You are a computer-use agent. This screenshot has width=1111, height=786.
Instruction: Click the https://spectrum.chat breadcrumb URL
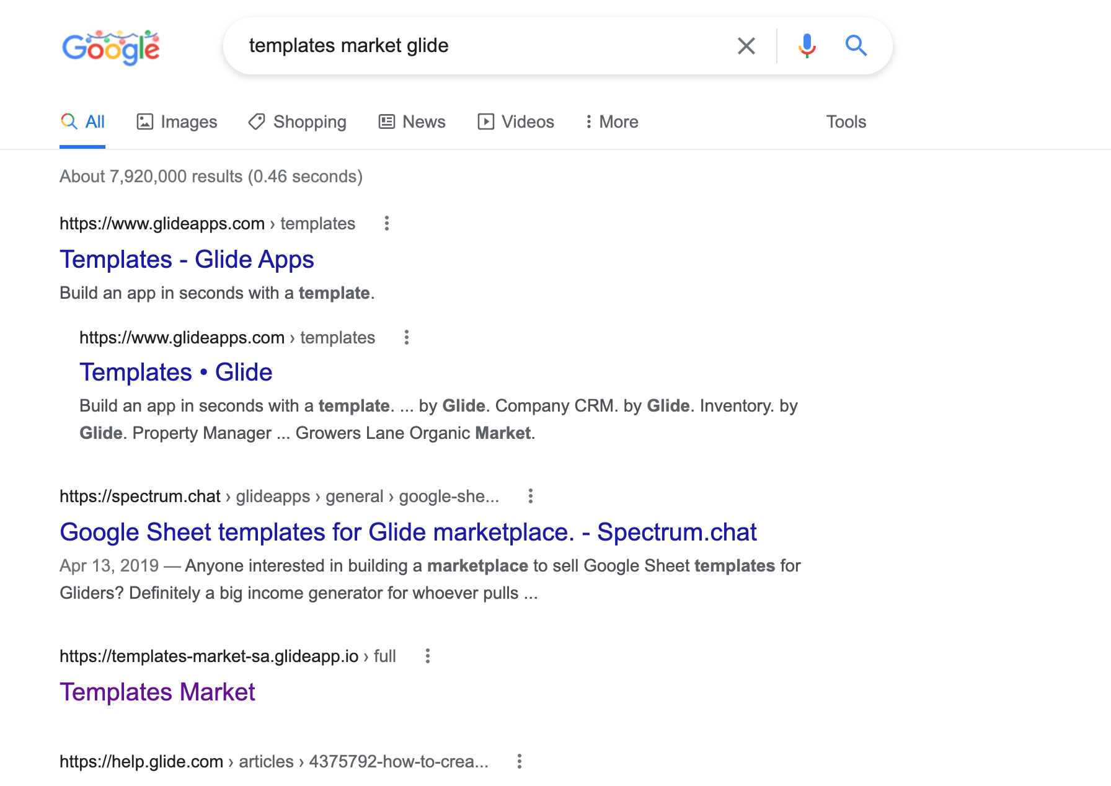click(279, 496)
